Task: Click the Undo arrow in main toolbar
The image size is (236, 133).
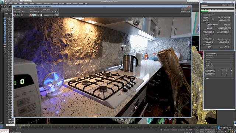Action: [x=2, y=6]
